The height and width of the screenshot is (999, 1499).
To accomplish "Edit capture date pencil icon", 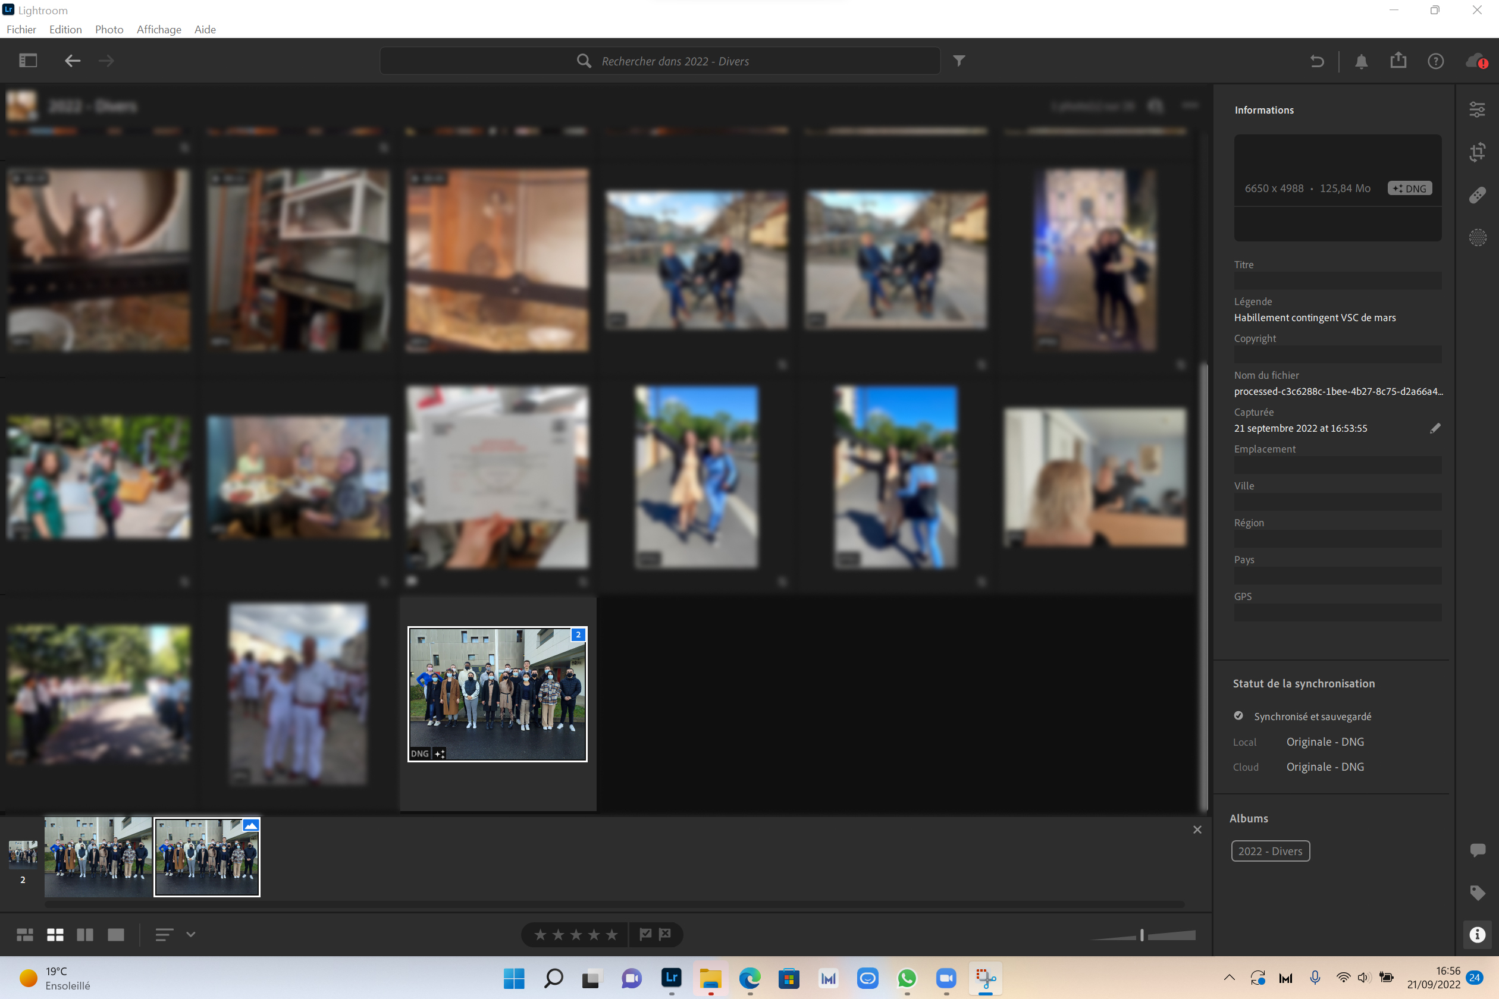I will click(1435, 428).
